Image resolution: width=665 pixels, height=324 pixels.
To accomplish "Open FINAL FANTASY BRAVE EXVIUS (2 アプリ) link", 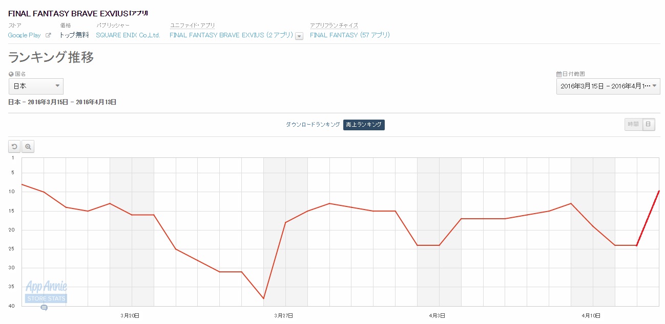I will (231, 35).
